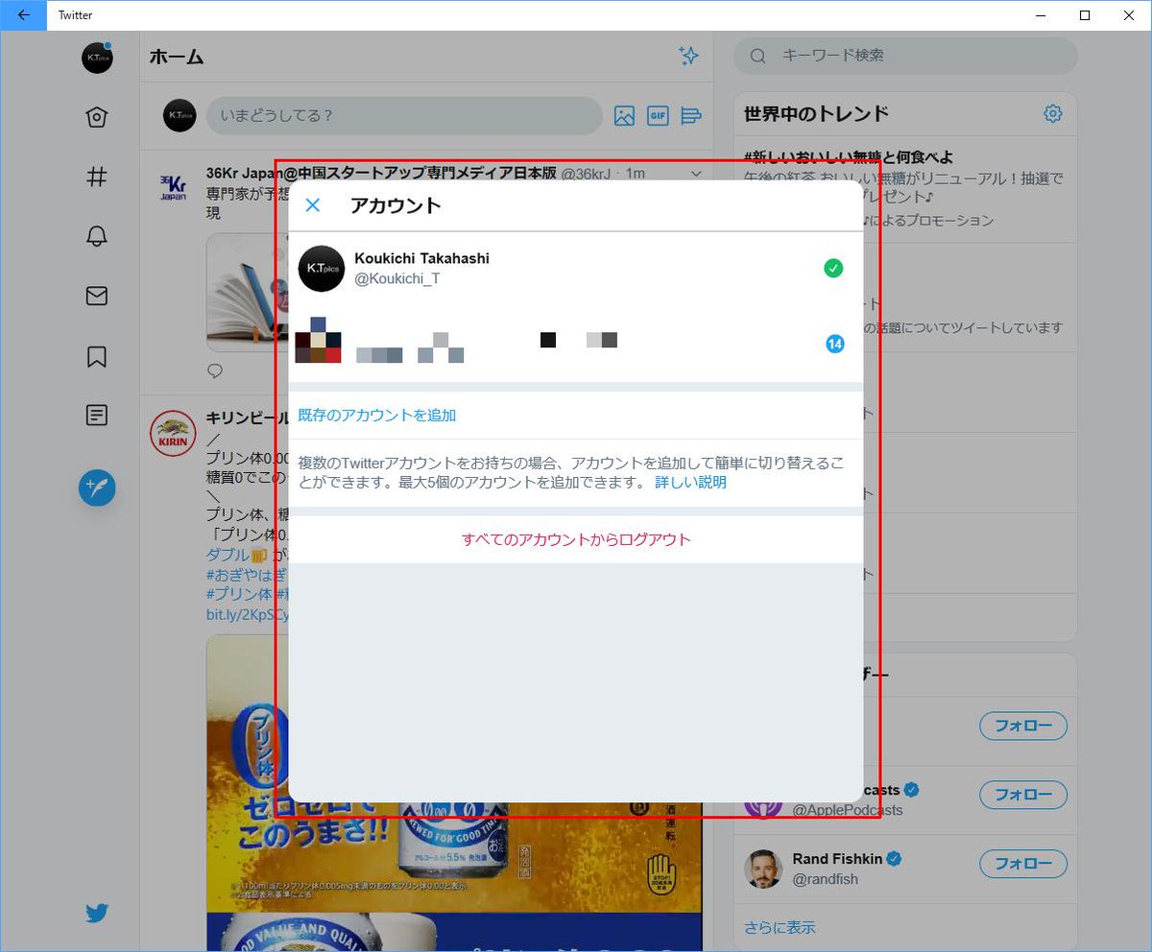Click the ホーム heading

click(177, 57)
